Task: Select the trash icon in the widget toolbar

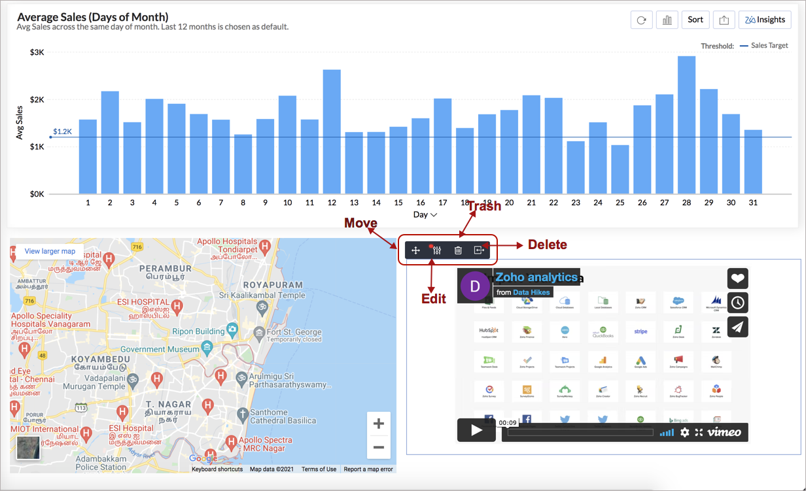Action: 458,250
